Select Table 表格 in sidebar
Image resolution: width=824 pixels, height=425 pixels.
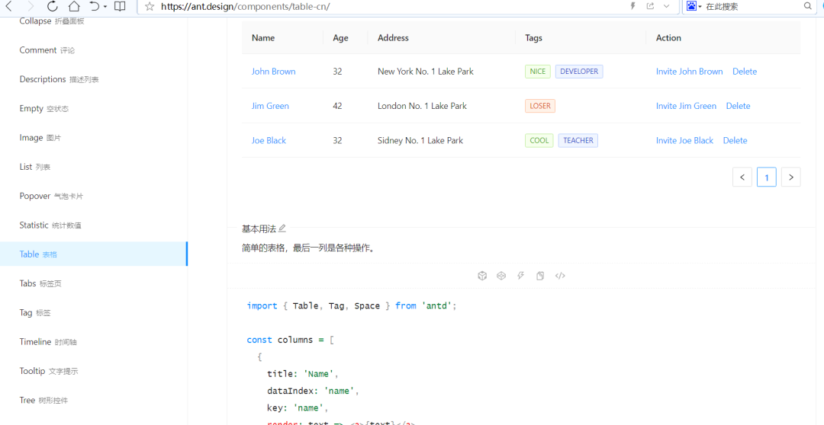94,254
